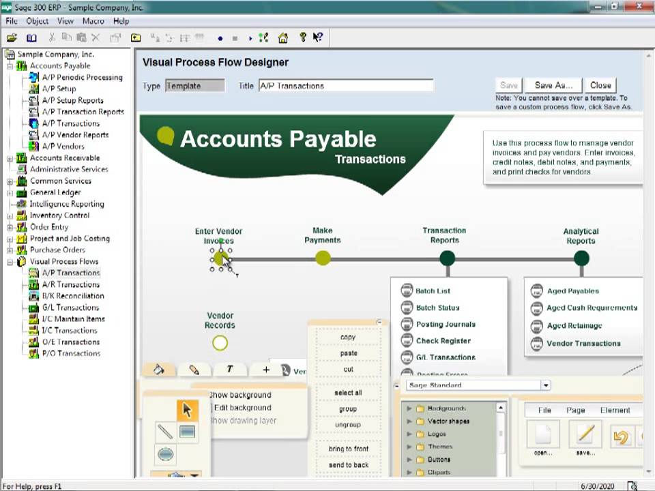
Task: Click the Make Payments node circle
Action: click(x=323, y=258)
